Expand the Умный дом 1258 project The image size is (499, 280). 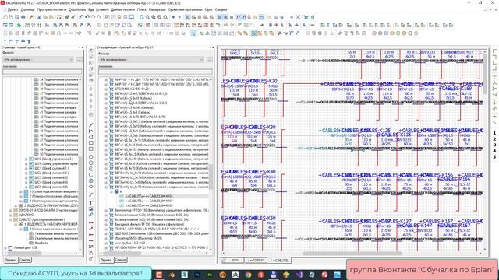(x=5, y=247)
